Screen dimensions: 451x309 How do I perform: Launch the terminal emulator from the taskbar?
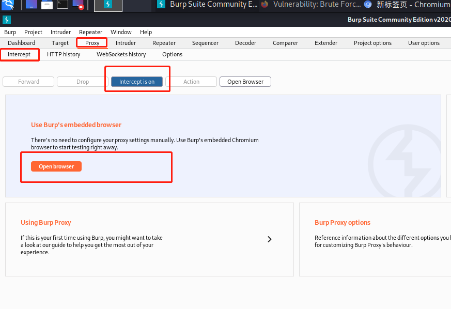[63, 5]
